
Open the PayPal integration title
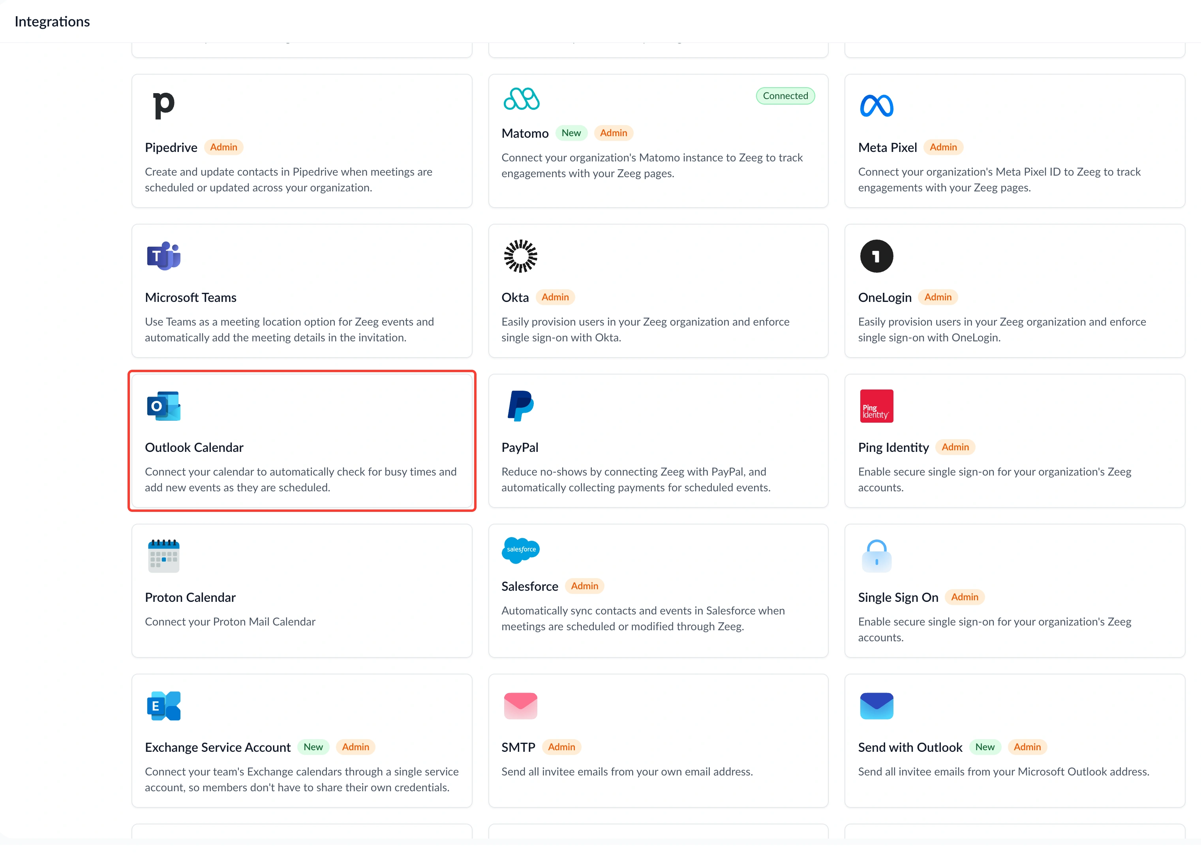click(520, 447)
